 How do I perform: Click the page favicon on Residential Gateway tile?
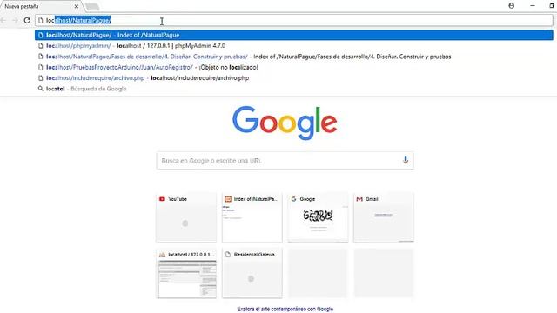point(228,255)
